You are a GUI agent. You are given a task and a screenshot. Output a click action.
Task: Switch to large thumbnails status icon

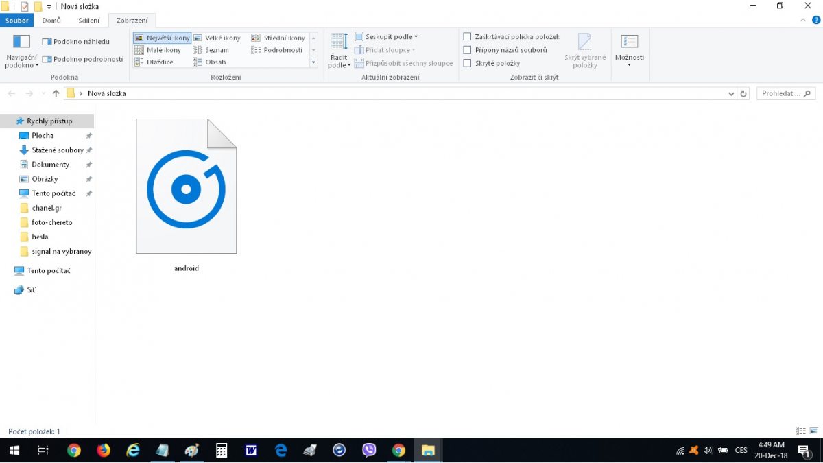(813, 431)
